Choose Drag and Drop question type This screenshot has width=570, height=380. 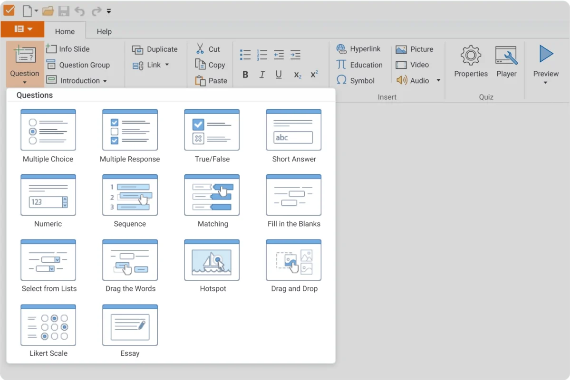point(294,266)
